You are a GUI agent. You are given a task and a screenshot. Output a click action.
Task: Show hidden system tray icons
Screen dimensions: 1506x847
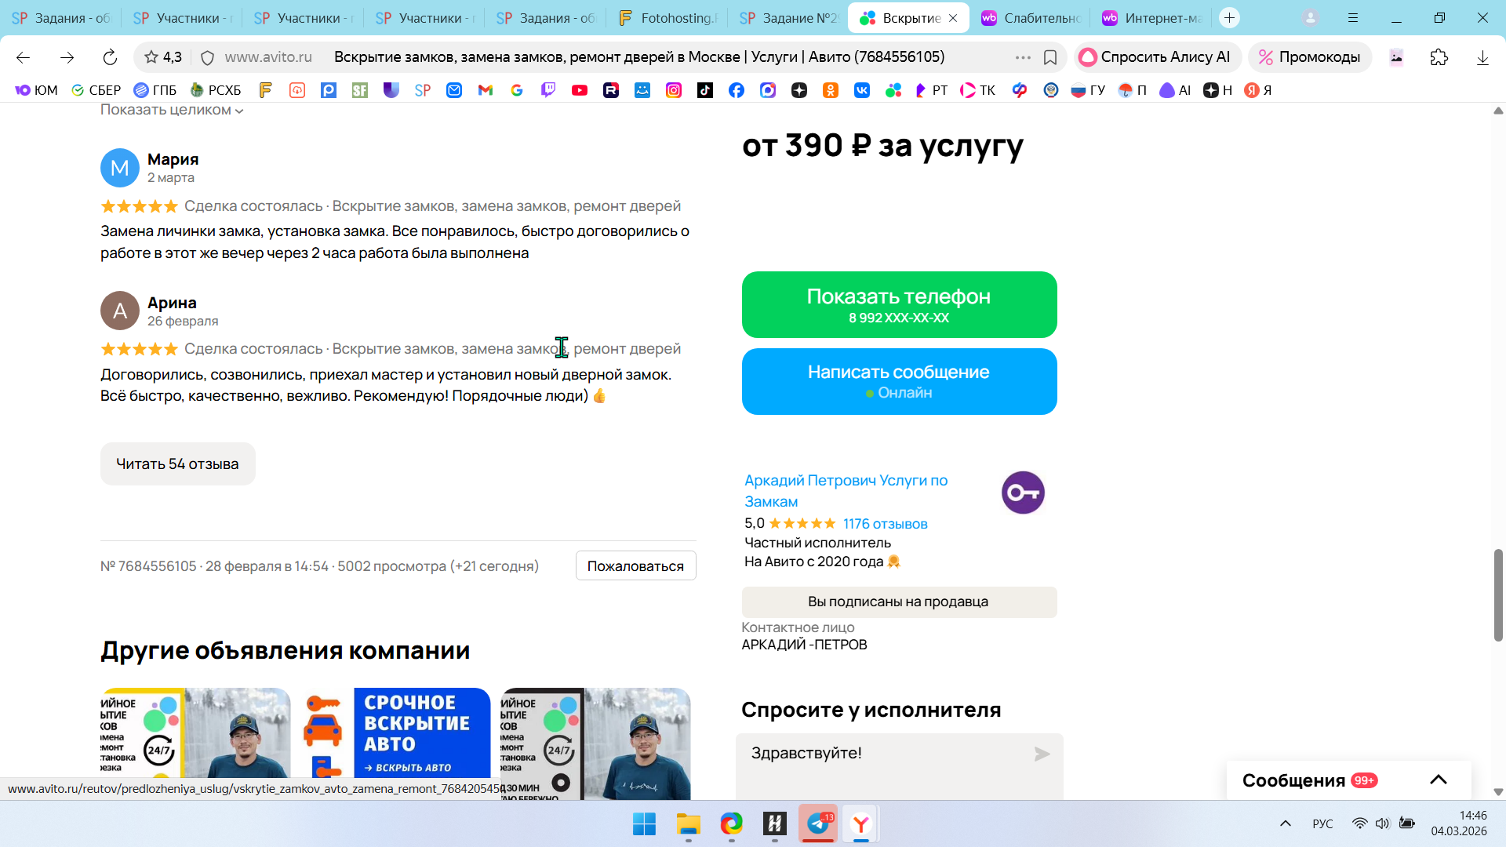pyautogui.click(x=1285, y=823)
